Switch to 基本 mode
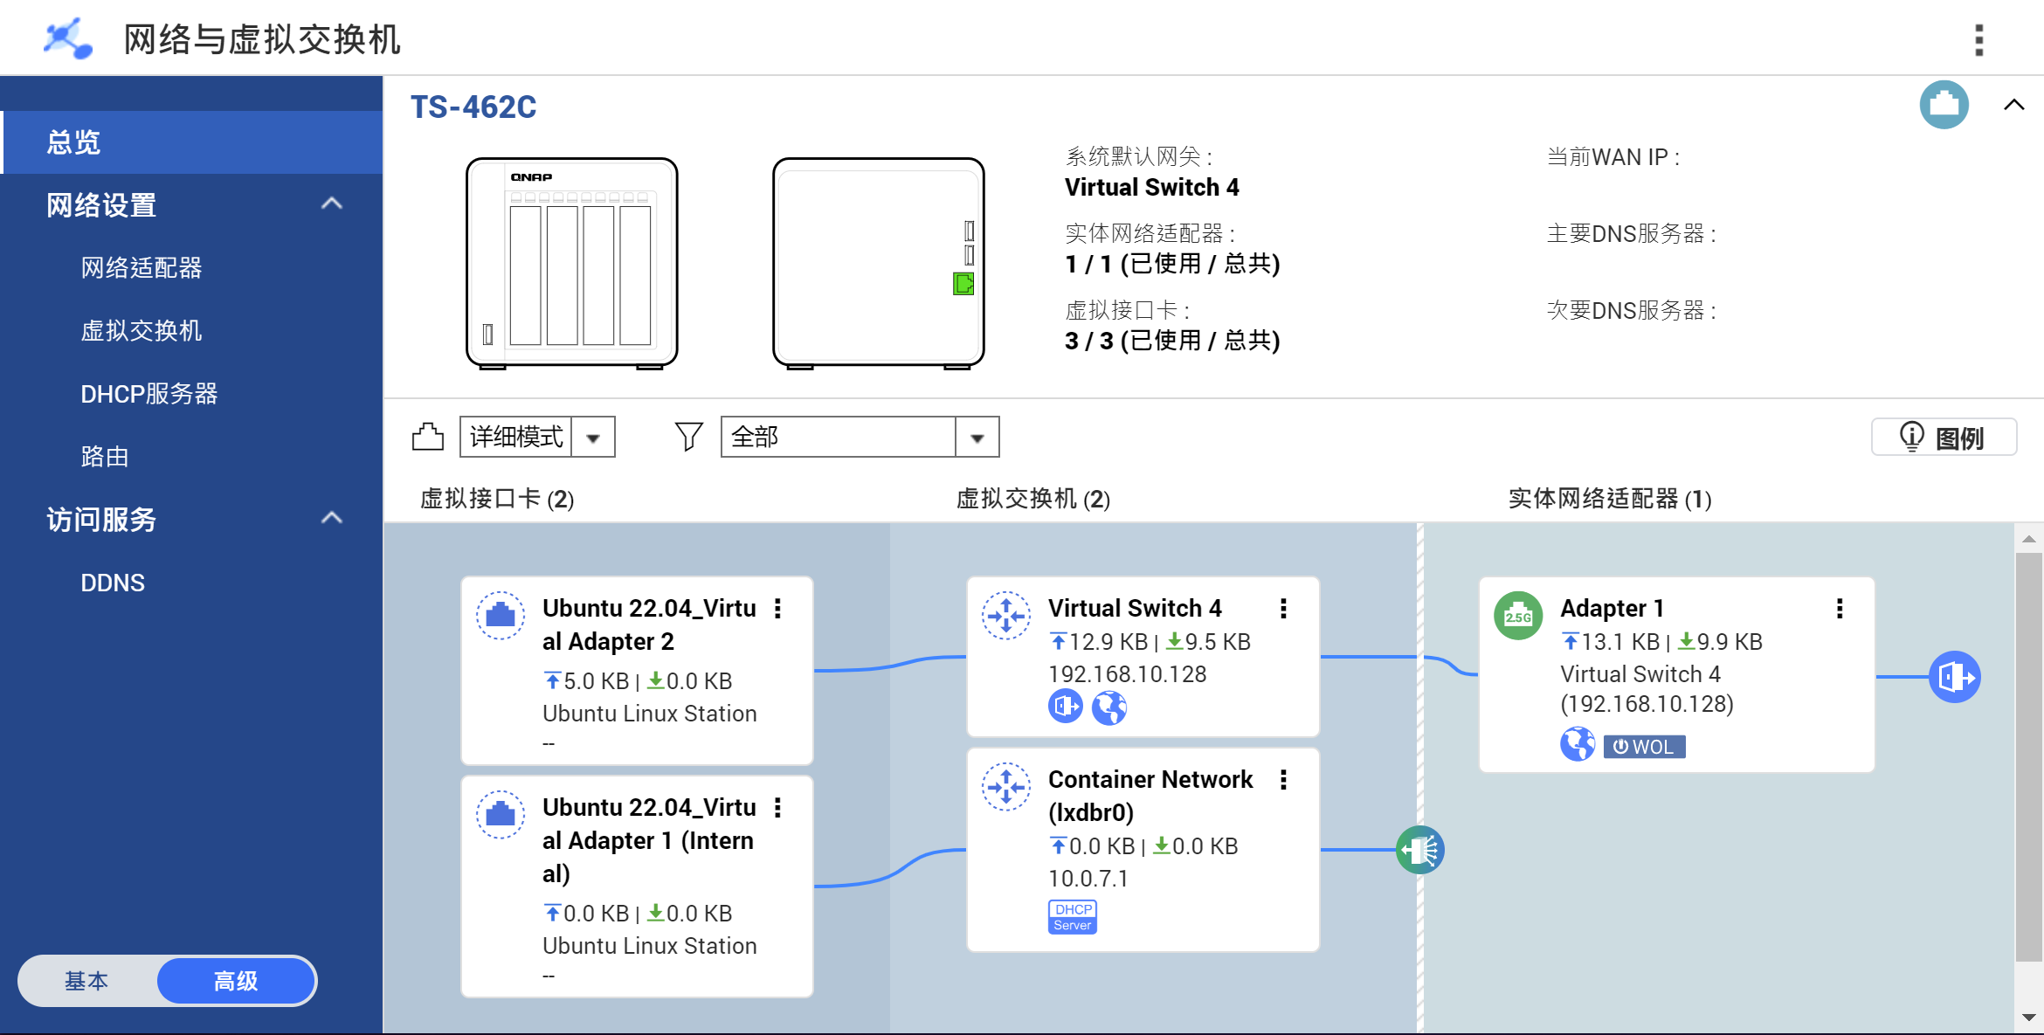 [x=86, y=981]
